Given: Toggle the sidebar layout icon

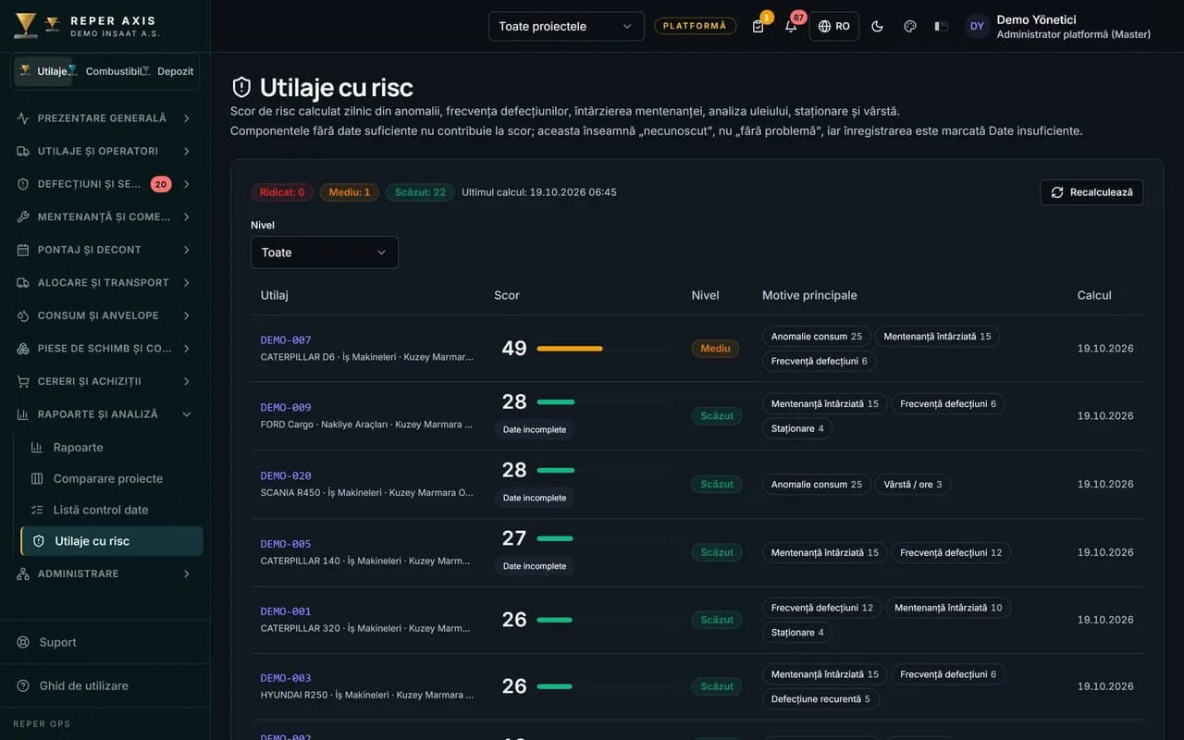Looking at the screenshot, I should (x=942, y=26).
